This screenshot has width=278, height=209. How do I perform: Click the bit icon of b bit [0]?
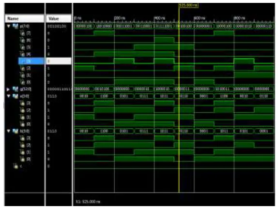click(x=22, y=159)
